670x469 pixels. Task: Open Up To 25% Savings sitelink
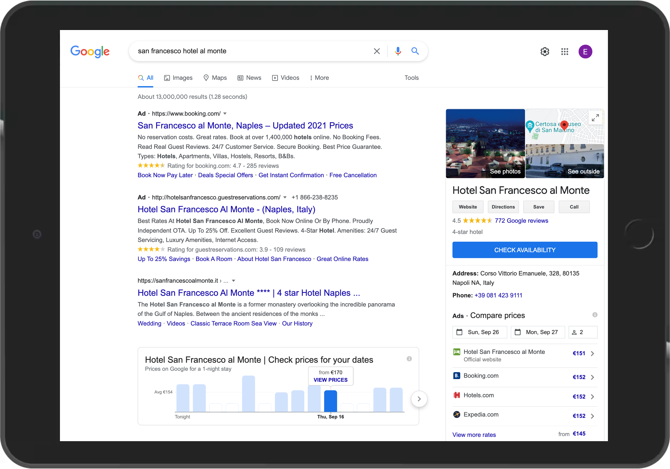[x=164, y=259]
